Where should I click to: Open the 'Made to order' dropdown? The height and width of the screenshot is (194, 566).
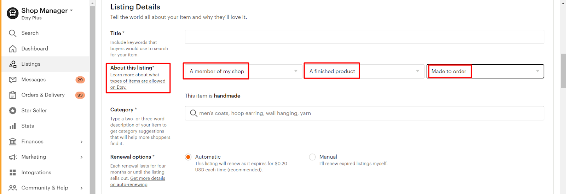click(485, 71)
